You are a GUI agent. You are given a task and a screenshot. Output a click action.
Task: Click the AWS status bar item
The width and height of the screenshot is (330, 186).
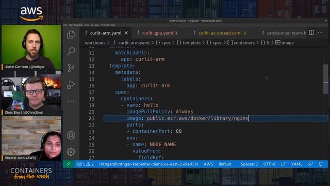point(208,164)
